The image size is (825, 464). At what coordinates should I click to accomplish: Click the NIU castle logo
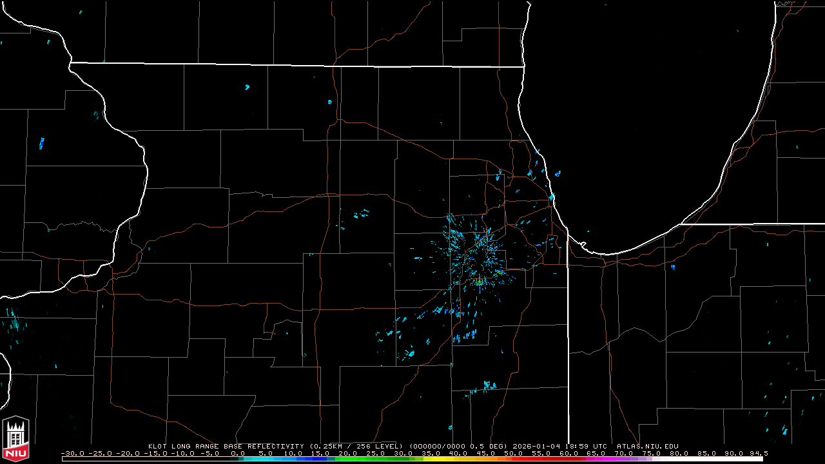tap(15, 440)
